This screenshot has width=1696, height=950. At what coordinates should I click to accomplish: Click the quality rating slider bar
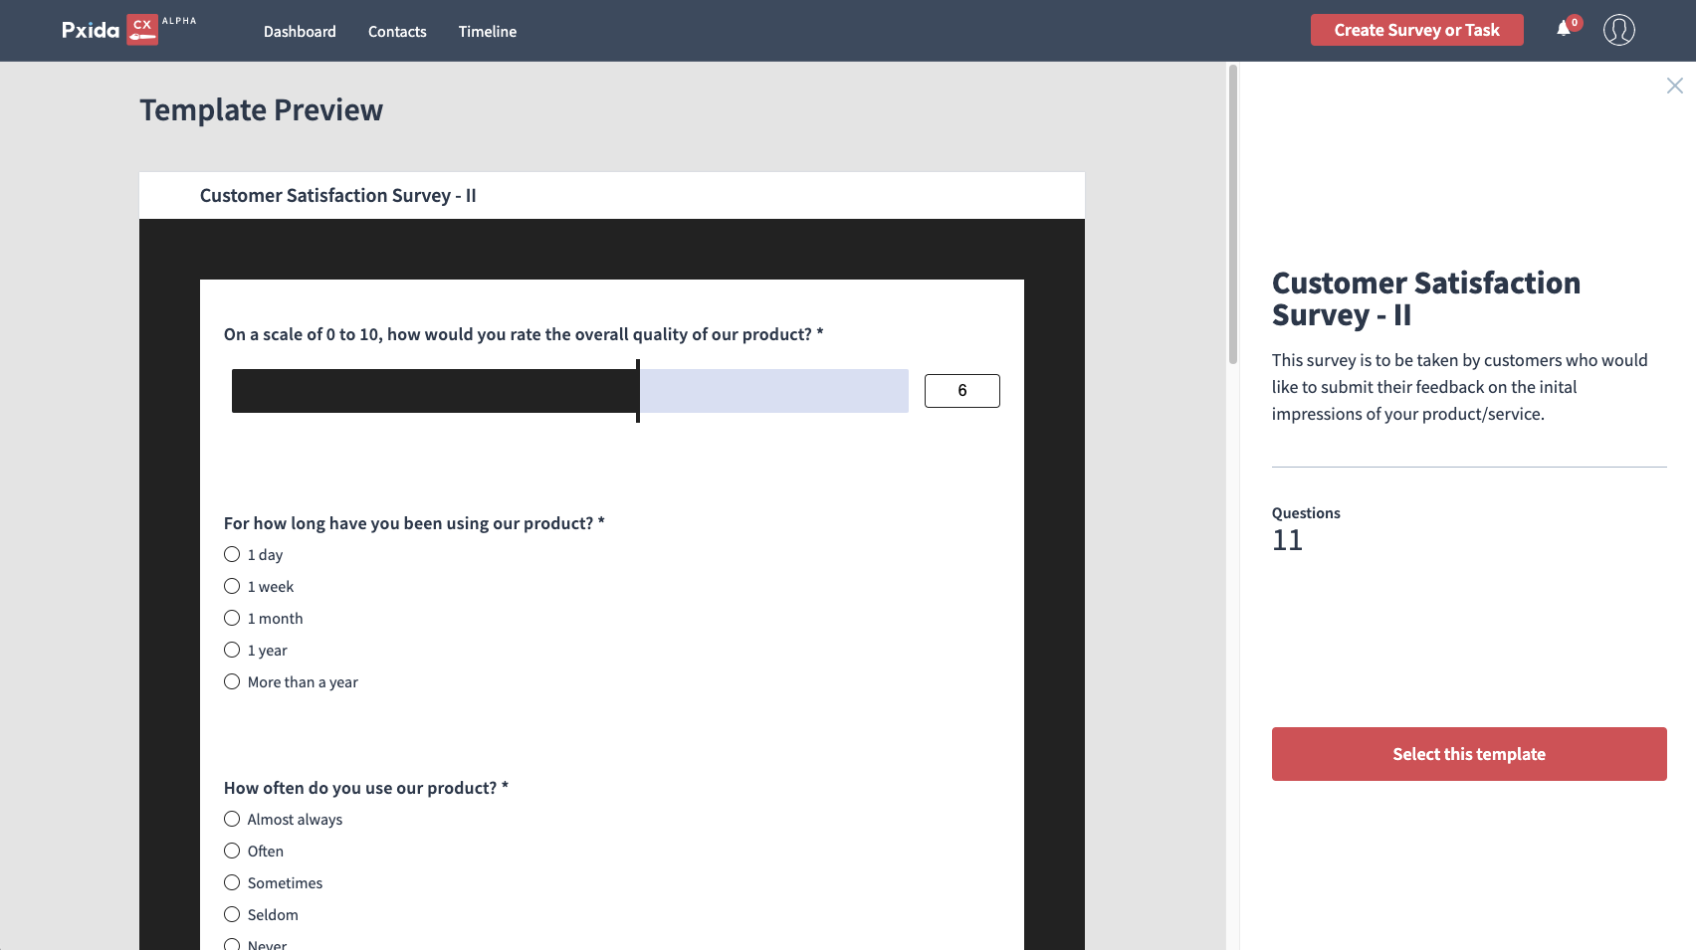coord(569,391)
